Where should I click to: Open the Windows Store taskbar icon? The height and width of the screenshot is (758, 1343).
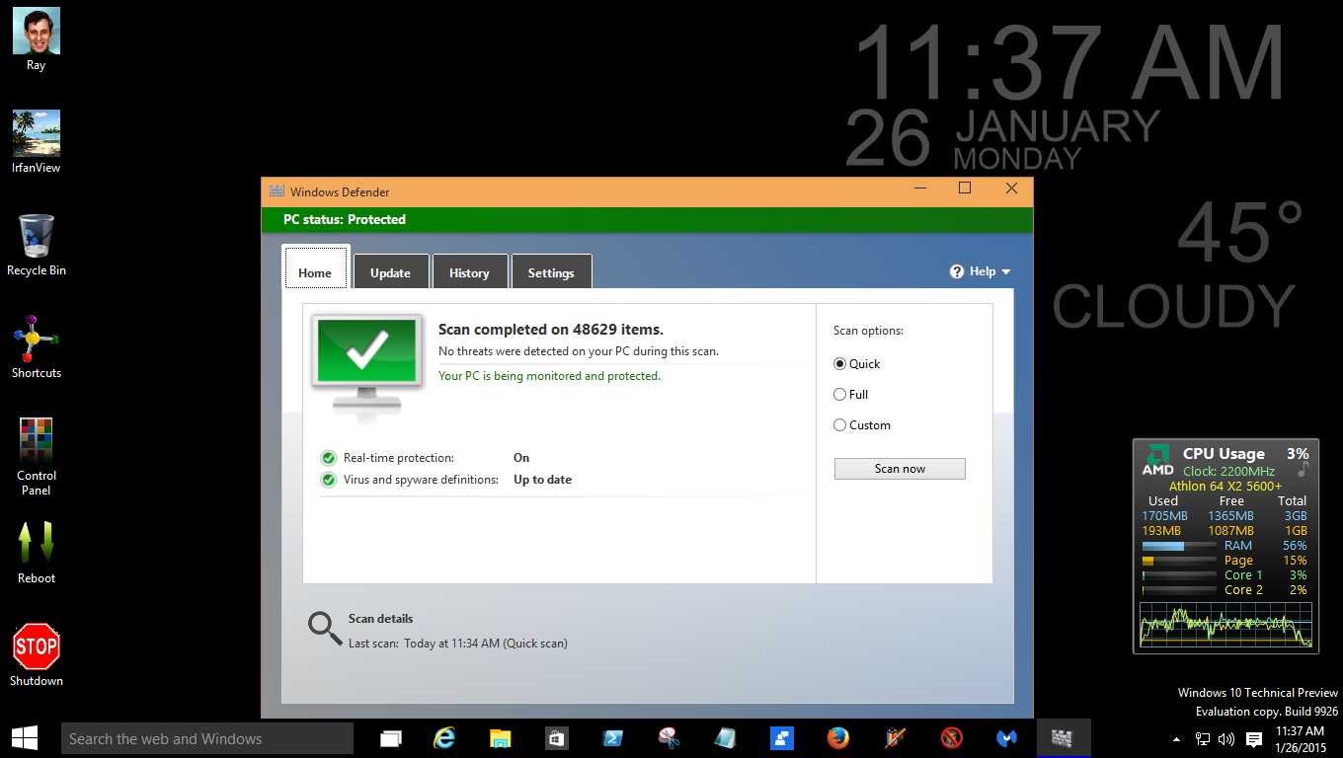pyautogui.click(x=556, y=738)
